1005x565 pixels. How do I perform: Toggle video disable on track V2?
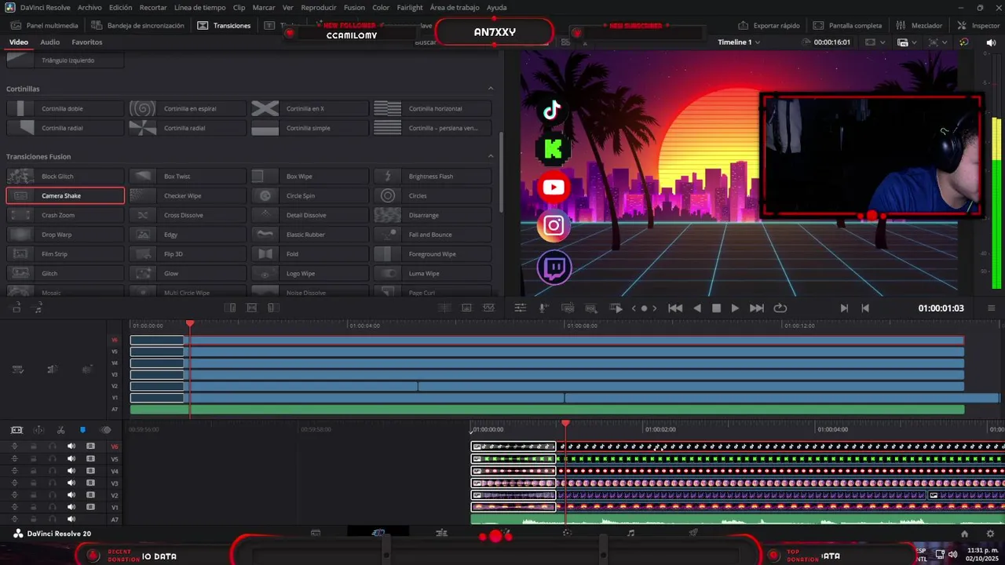(x=90, y=495)
